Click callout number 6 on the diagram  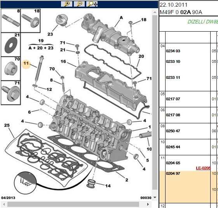click(x=29, y=112)
